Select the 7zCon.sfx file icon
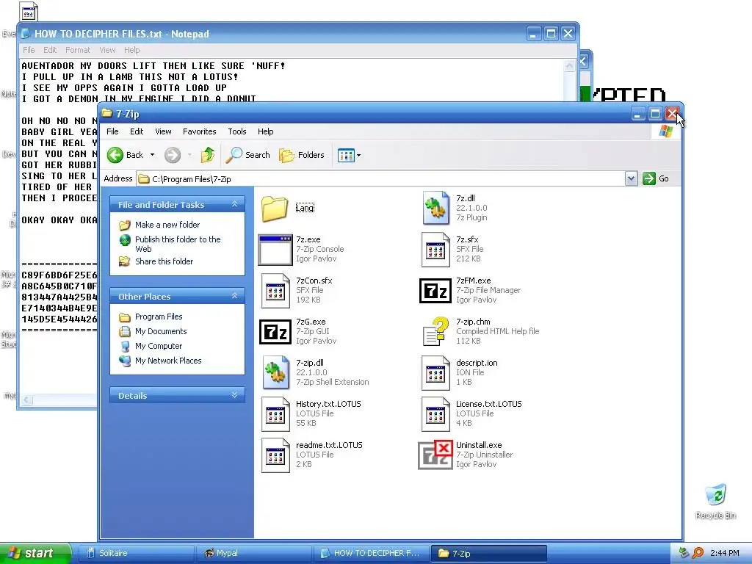The width and height of the screenshot is (752, 564). tap(275, 291)
